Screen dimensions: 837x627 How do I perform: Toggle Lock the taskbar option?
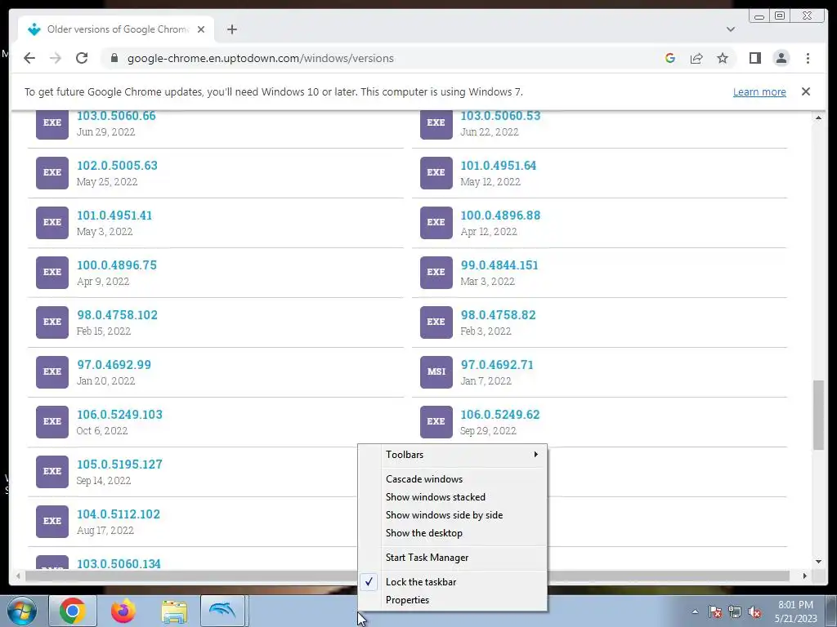coord(452,581)
